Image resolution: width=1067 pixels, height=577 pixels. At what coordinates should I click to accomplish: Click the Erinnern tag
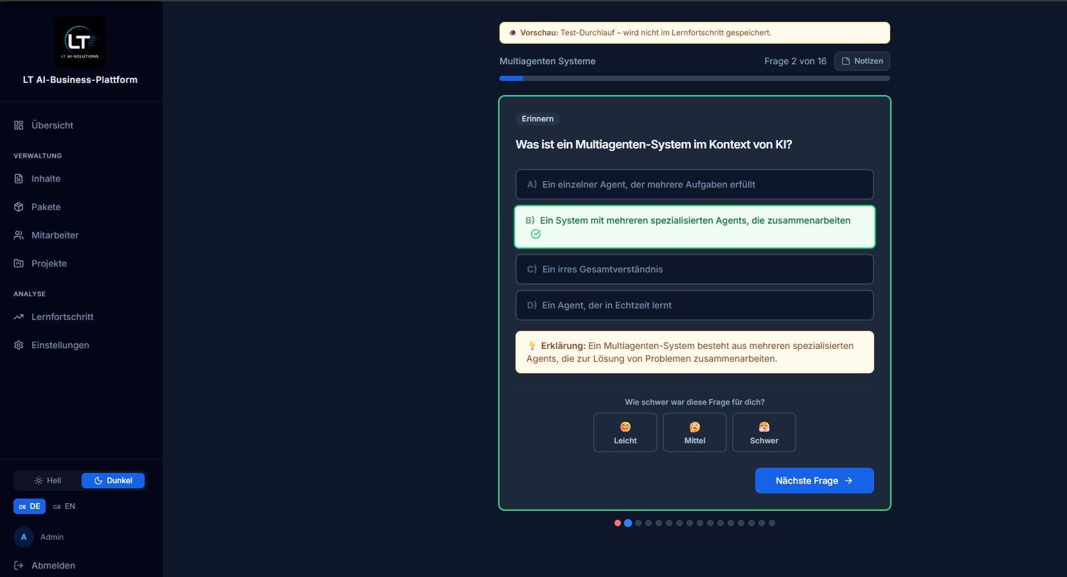click(537, 119)
